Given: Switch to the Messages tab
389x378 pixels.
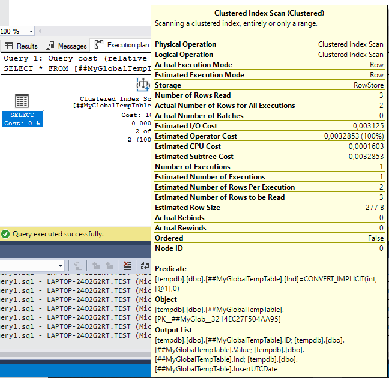Looking at the screenshot, I should 66,46.
